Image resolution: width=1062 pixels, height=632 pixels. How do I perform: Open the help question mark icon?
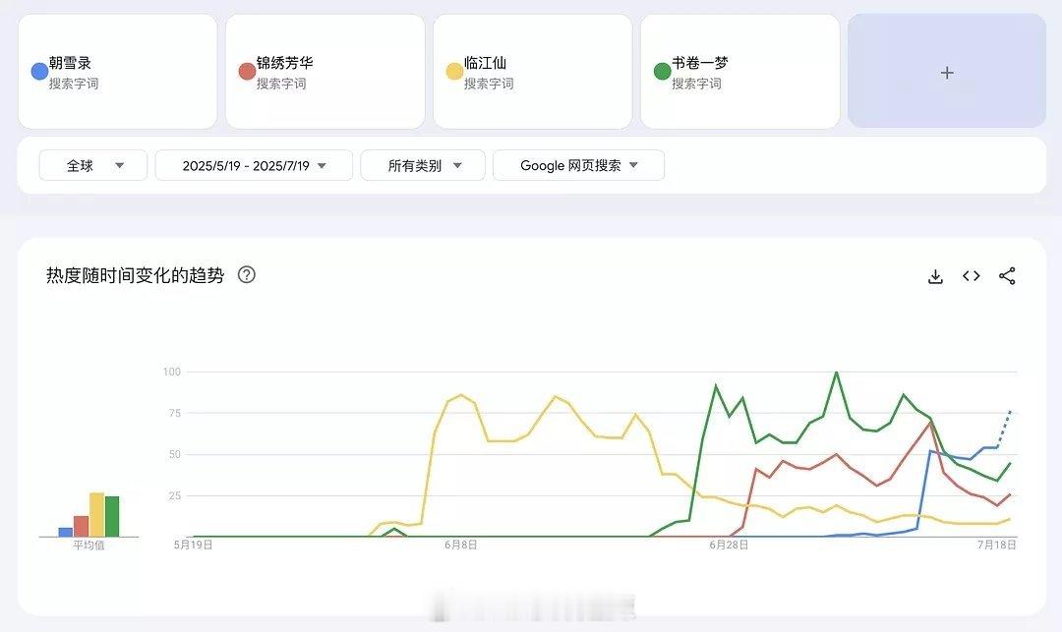(x=247, y=275)
